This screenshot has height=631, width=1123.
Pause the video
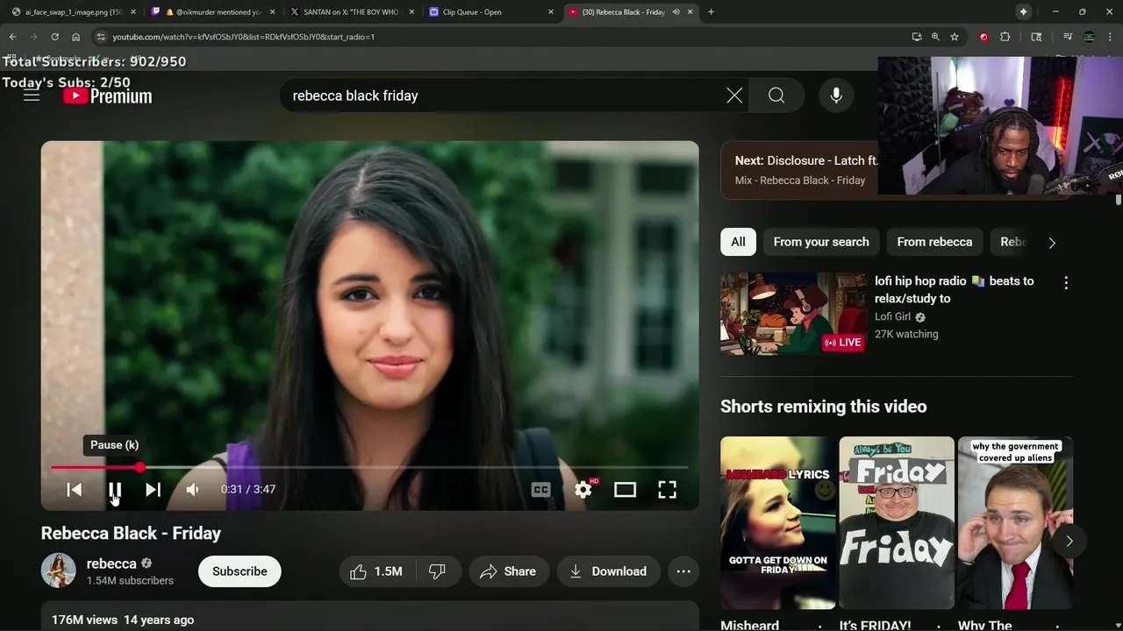(115, 490)
